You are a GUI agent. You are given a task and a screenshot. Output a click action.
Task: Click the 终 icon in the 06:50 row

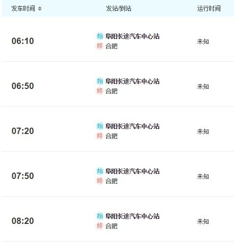pyautogui.click(x=100, y=91)
